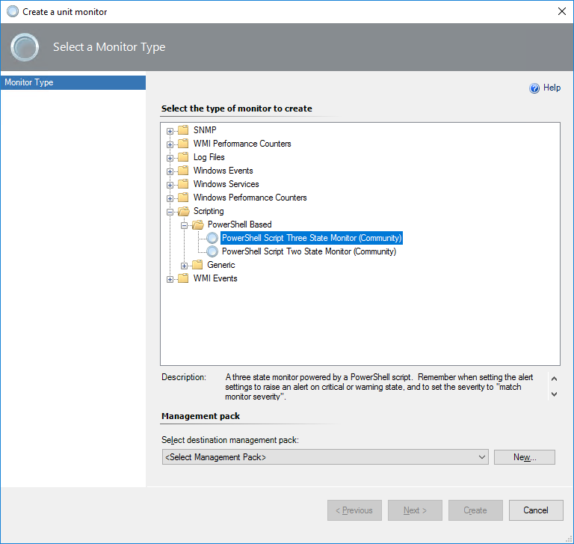The height and width of the screenshot is (544, 574).
Task: Expand the WMI Events node
Action: (x=170, y=279)
